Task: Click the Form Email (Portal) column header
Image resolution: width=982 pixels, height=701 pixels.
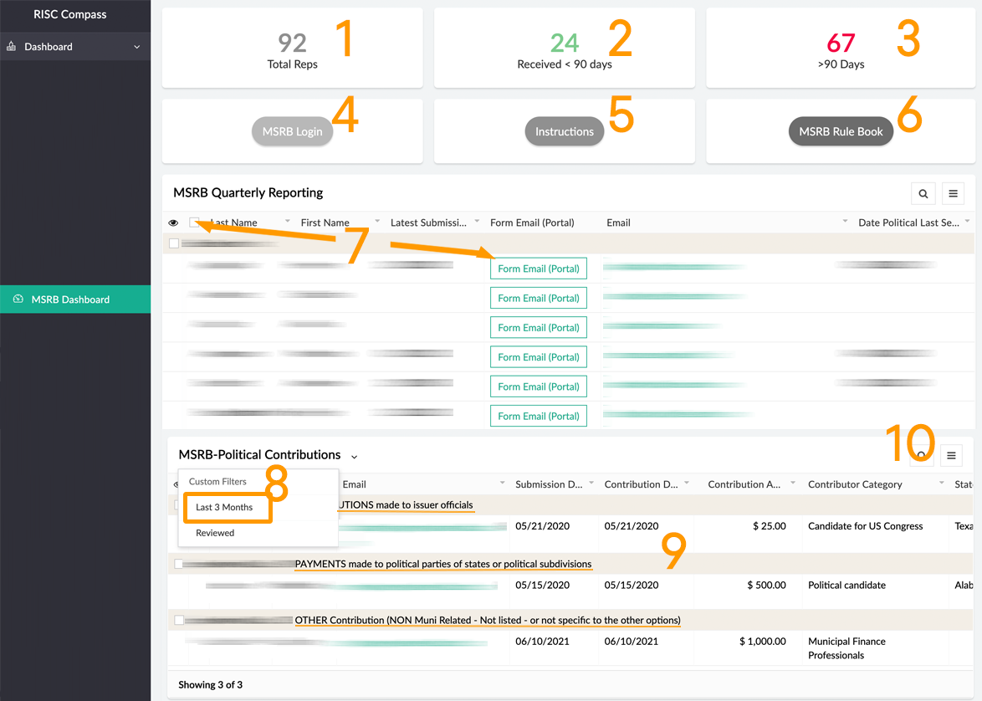Action: pos(532,223)
